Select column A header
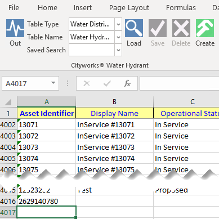Screen dimensions: 219x219 pos(47,102)
